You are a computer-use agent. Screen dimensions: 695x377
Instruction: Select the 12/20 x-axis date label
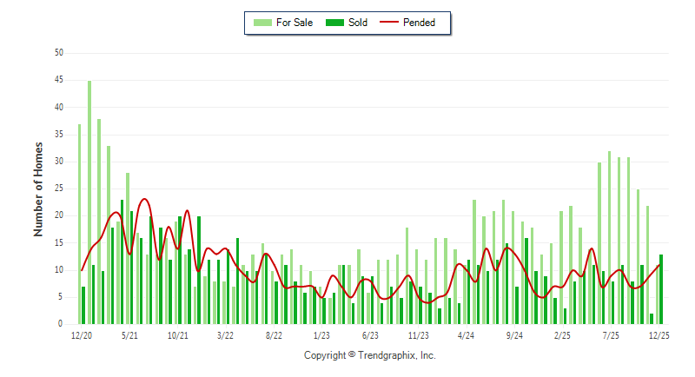coord(81,335)
